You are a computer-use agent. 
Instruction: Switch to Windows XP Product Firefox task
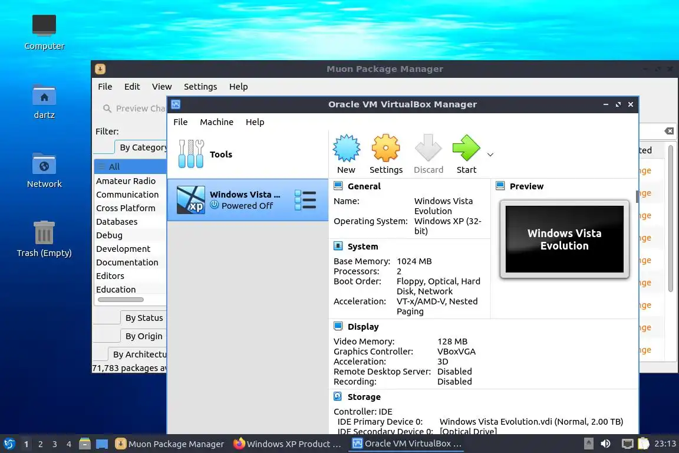(x=288, y=444)
